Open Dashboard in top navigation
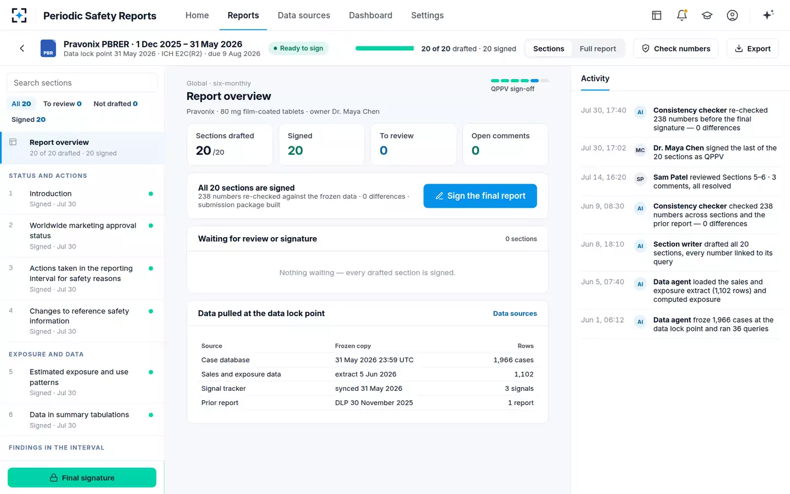Screen dimensions: 790x494 tap(370, 15)
